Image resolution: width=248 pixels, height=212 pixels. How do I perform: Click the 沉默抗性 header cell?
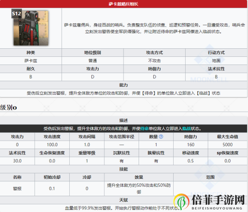121,153
